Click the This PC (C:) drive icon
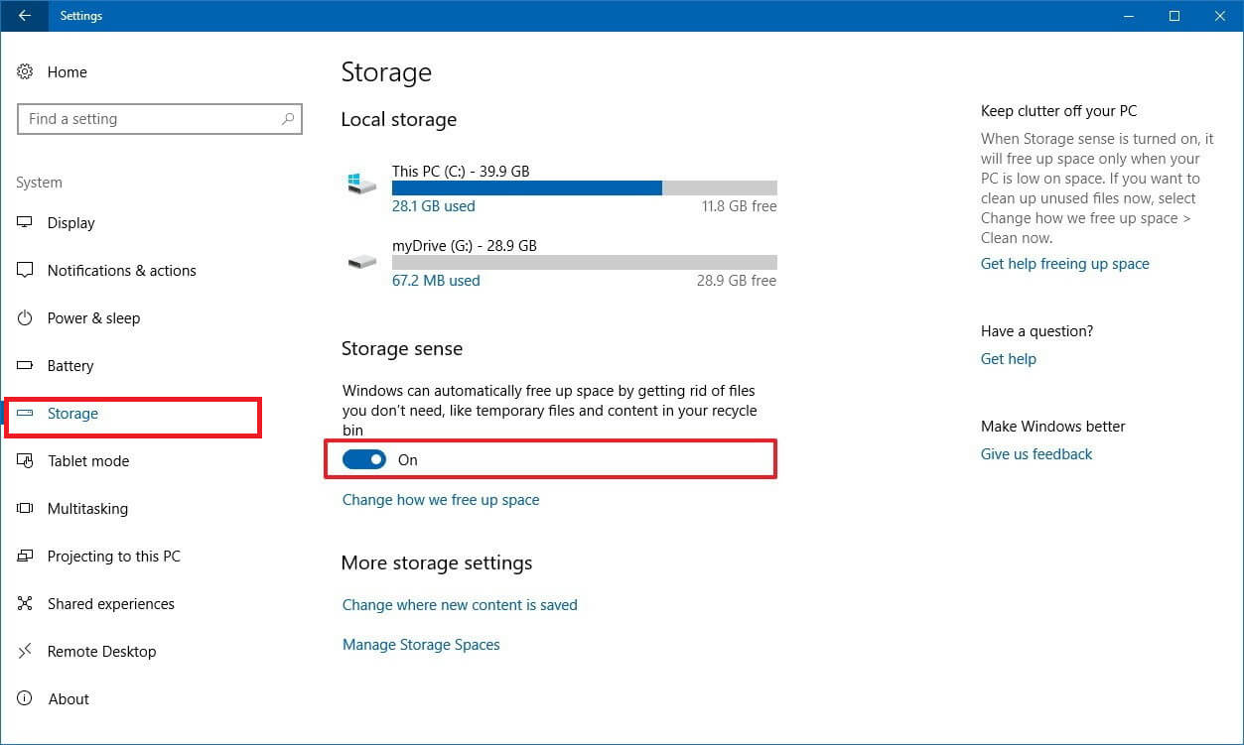1244x745 pixels. click(x=361, y=186)
